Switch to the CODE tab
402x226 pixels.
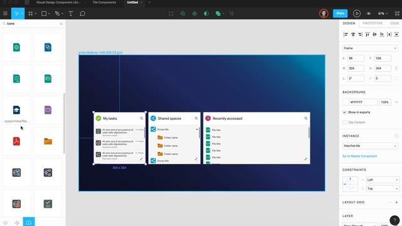click(x=394, y=23)
